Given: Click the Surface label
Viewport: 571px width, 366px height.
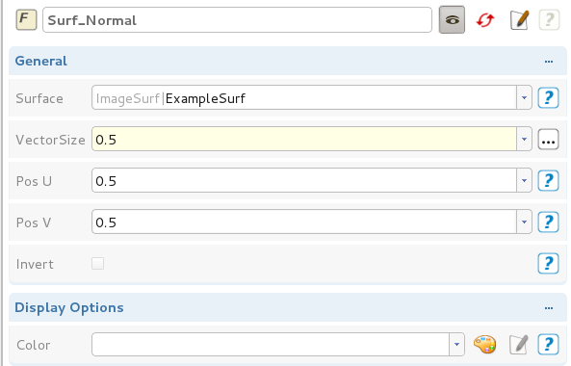Looking at the screenshot, I should pyautogui.click(x=39, y=98).
